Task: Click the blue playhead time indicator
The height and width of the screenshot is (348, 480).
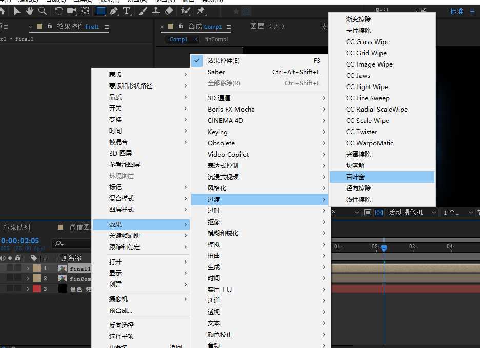Action: click(384, 248)
